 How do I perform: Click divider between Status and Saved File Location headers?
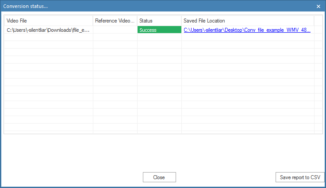pos(181,21)
